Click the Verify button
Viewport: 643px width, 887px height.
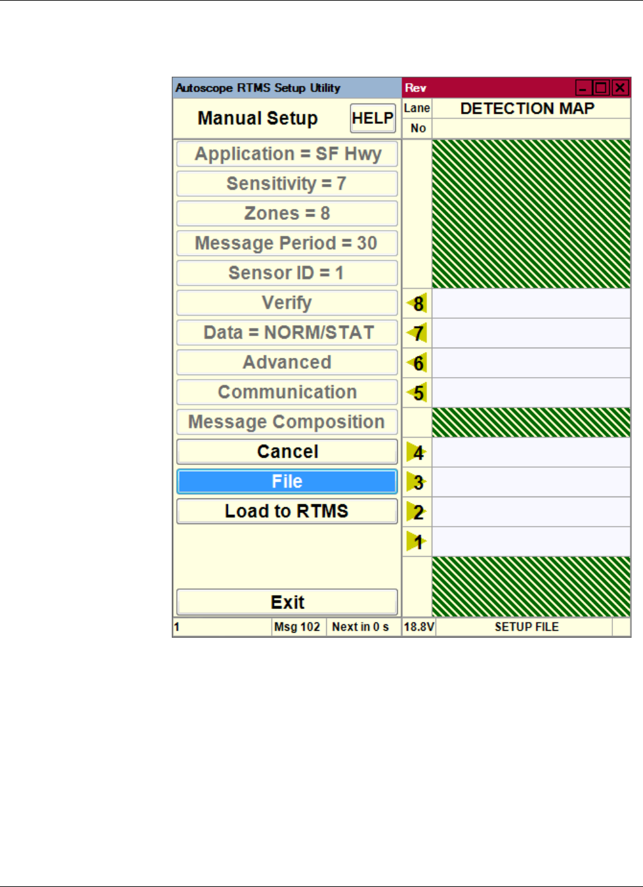[287, 303]
